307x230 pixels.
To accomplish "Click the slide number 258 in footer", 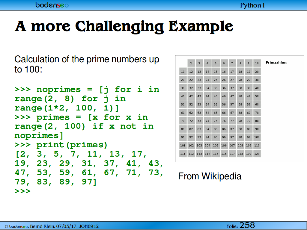I will [247, 225].
